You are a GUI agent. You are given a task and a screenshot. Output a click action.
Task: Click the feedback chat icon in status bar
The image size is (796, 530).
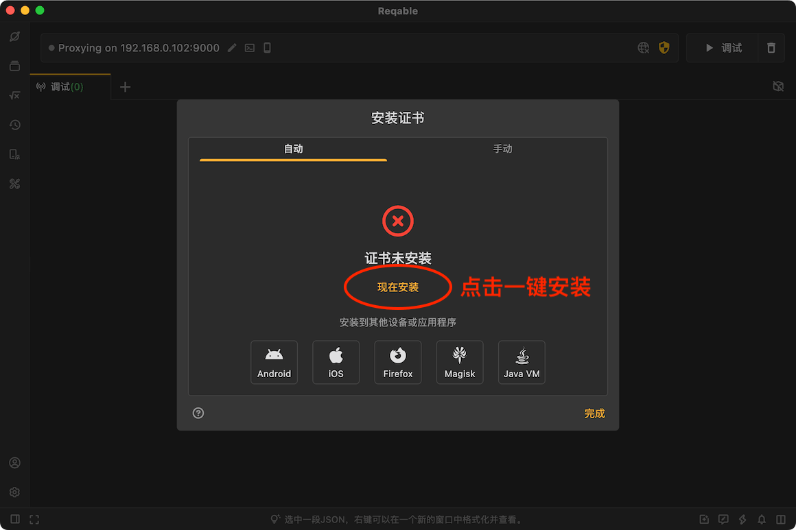(723, 519)
